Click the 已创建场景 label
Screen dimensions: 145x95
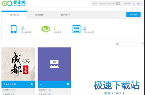pos(26,32)
